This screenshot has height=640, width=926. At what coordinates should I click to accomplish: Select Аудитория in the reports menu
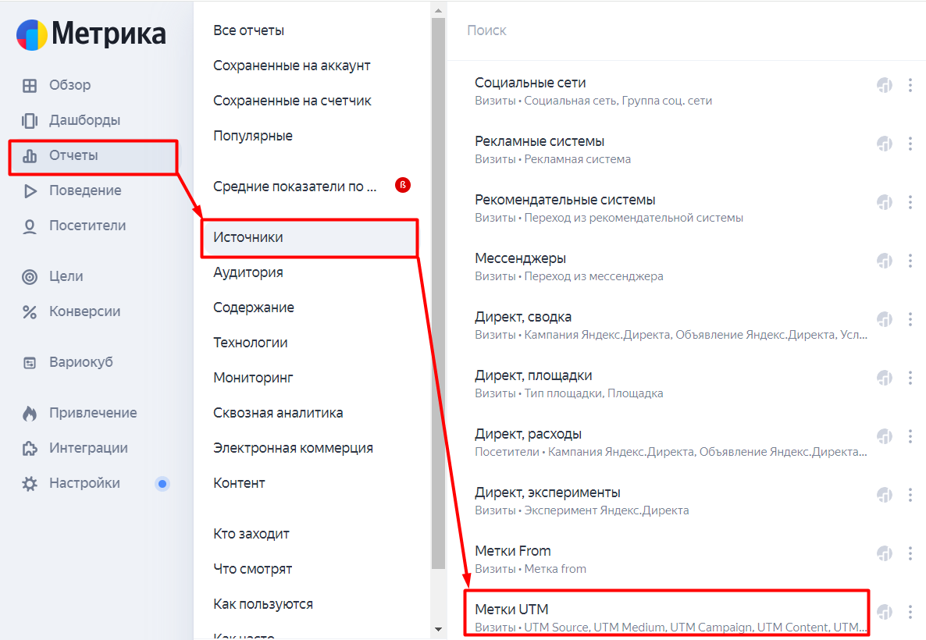(x=248, y=272)
